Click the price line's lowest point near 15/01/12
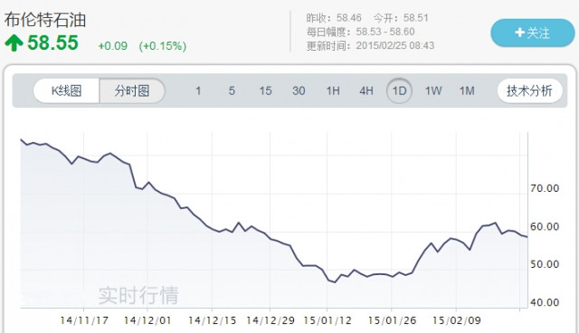The width and height of the screenshot is (579, 333). (x=334, y=282)
